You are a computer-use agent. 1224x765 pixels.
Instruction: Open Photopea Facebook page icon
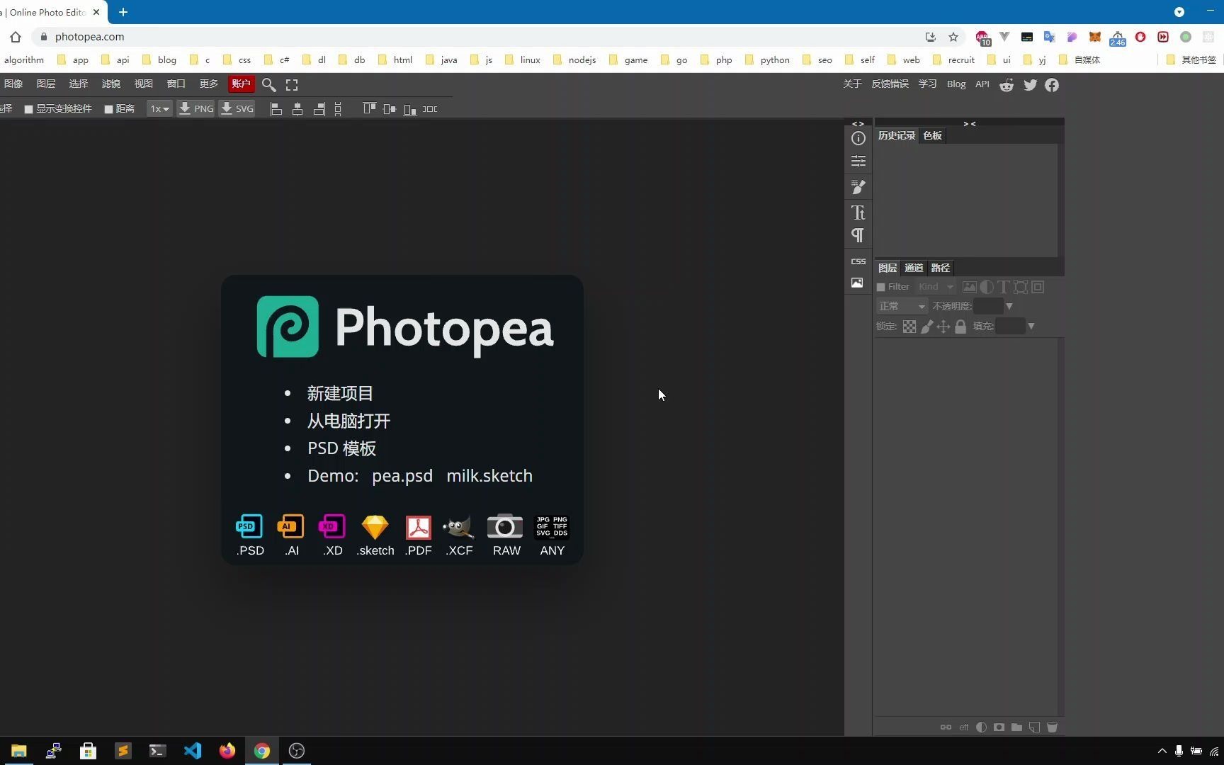point(1052,85)
